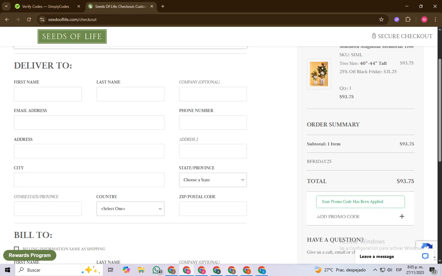Open the volume tray icon
This screenshot has height=276, width=442.
coord(390,270)
